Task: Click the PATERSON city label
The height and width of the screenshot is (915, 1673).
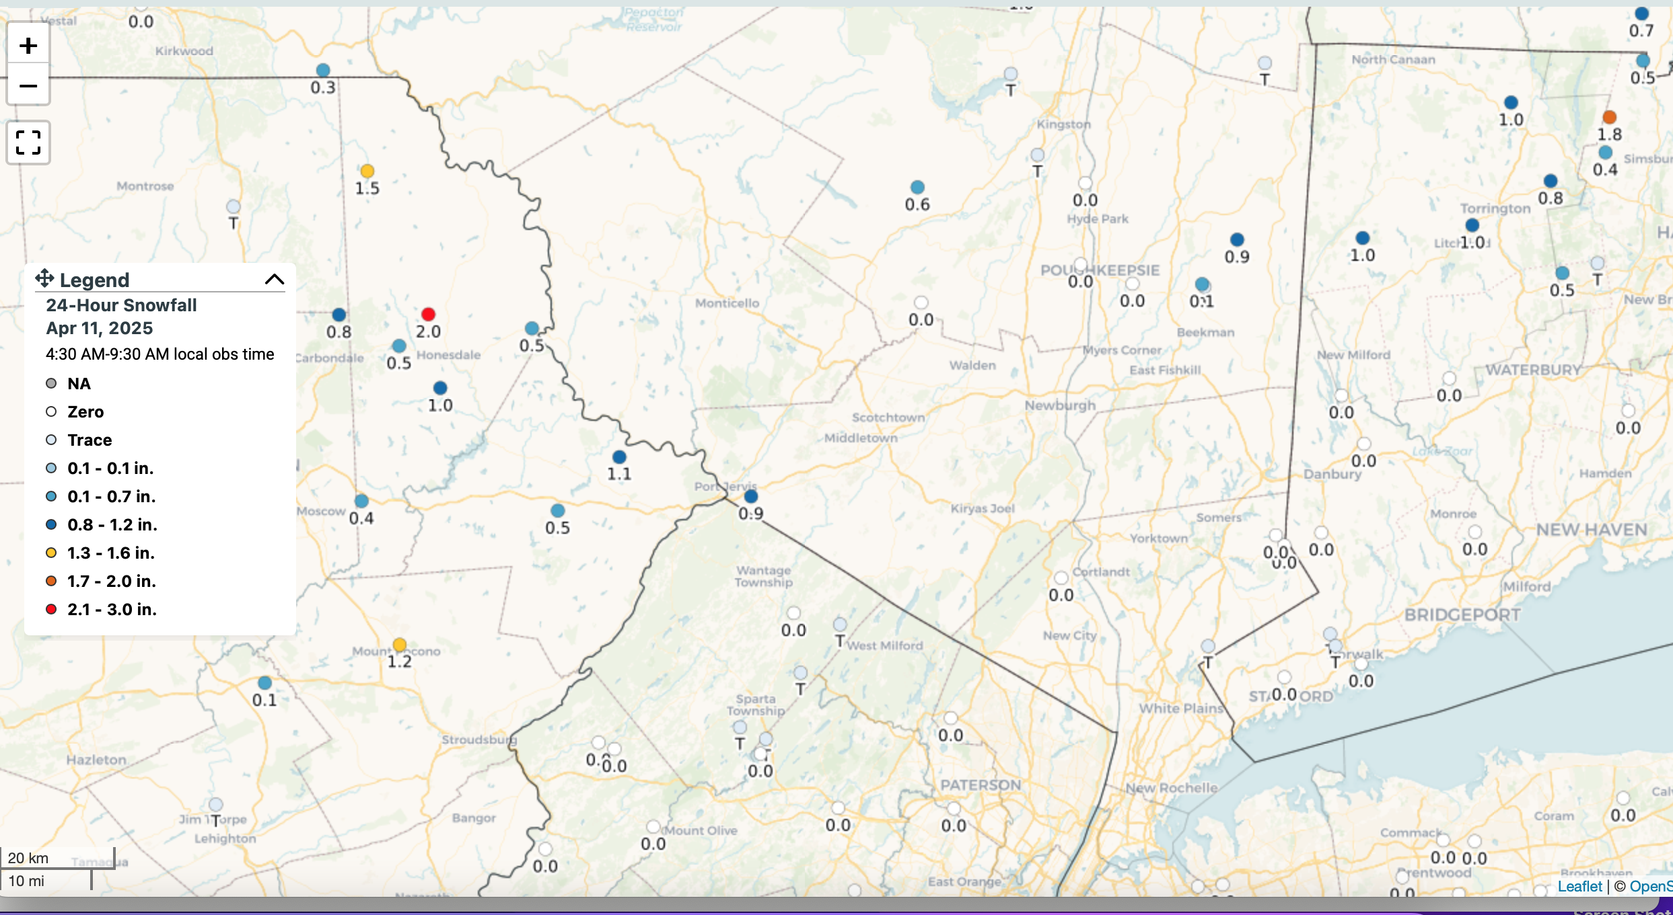Action: click(981, 785)
